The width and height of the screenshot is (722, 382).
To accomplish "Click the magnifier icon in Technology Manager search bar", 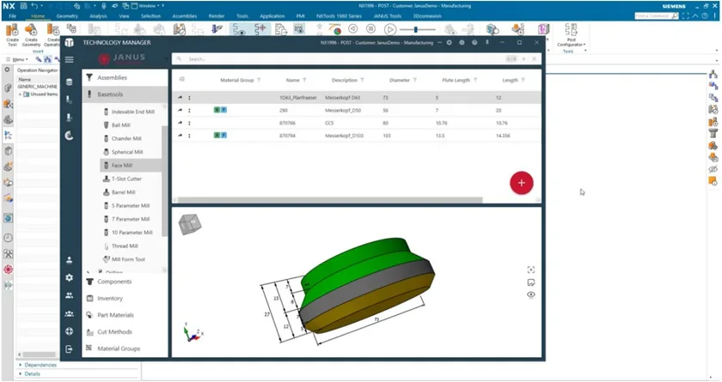I will [x=179, y=59].
